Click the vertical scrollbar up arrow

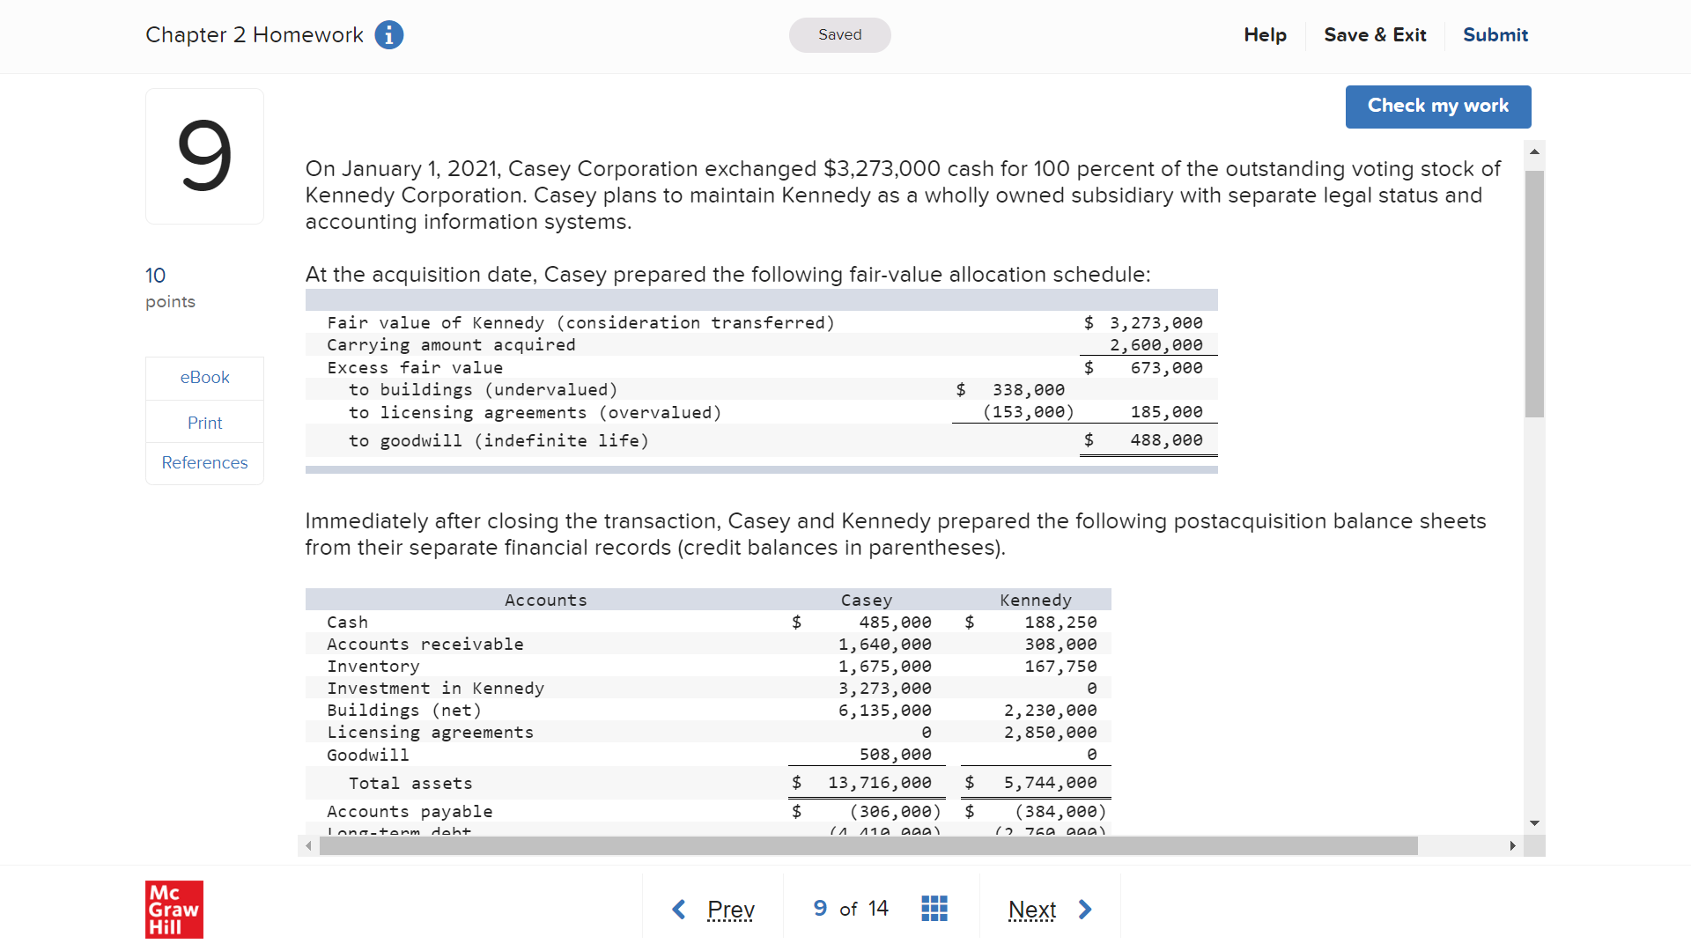click(1534, 152)
